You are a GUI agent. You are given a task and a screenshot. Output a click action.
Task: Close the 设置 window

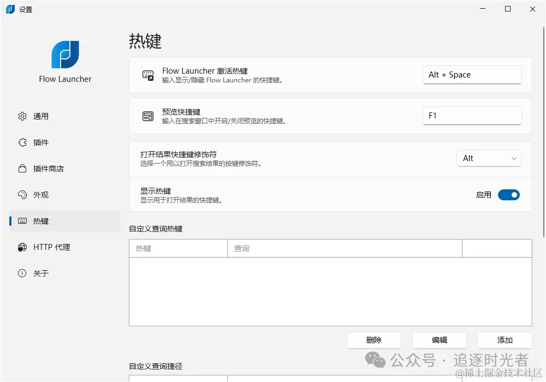[x=532, y=9]
